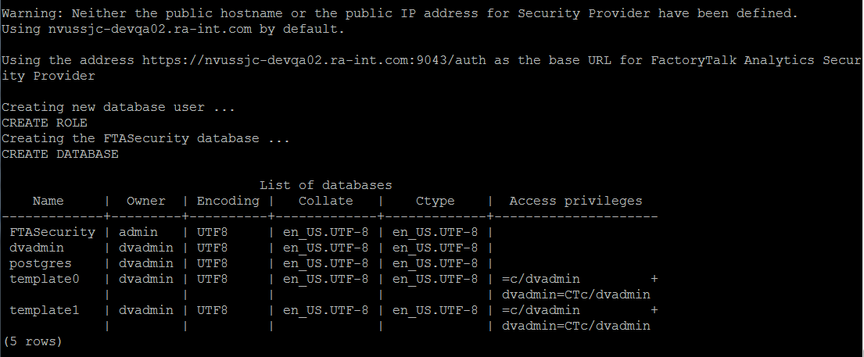Click the Owner column header

[x=146, y=201]
